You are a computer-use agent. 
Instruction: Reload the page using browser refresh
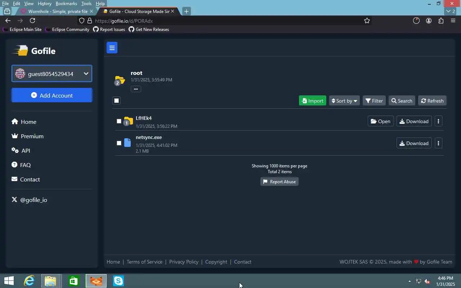32,21
